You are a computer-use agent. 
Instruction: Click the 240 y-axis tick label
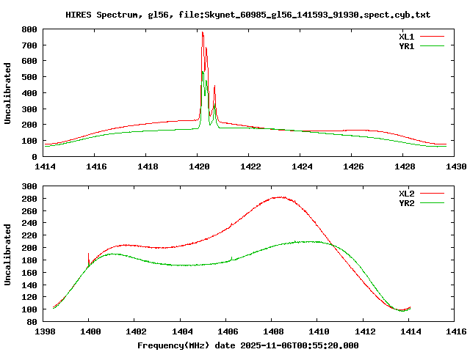point(29,223)
